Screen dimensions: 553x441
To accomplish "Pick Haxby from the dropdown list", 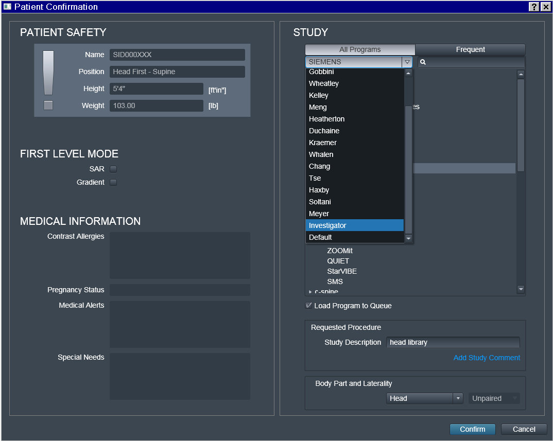I will point(354,190).
